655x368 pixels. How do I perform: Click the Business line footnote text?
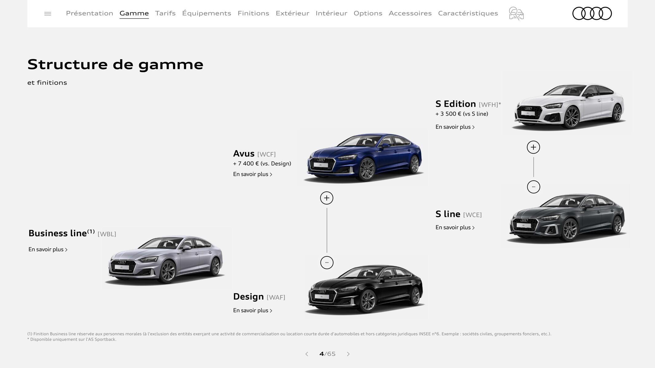(289, 334)
